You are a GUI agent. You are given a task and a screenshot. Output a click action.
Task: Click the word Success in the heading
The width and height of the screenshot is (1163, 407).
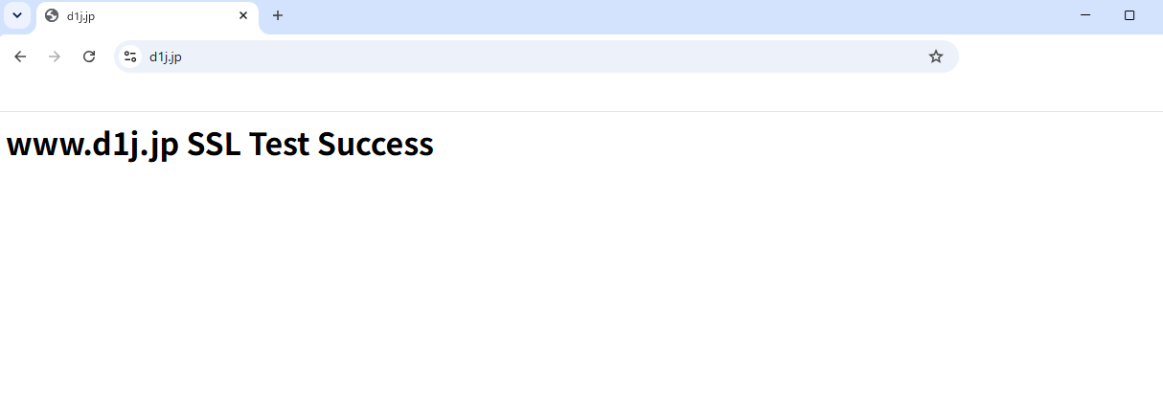click(x=376, y=144)
